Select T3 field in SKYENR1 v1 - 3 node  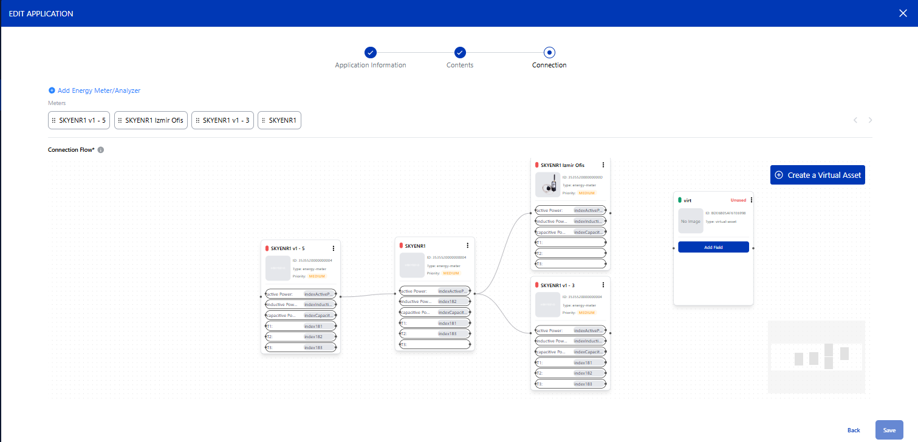click(x=570, y=384)
